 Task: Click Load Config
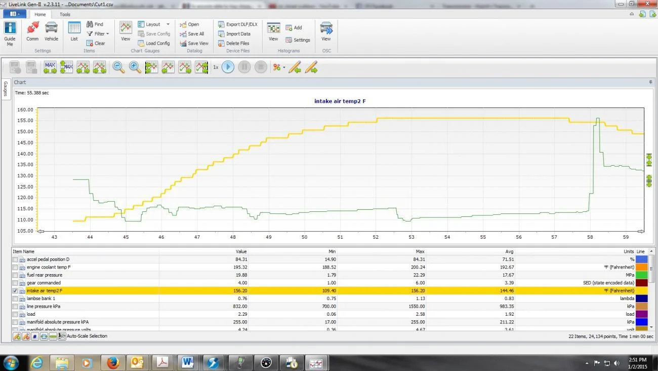[x=154, y=43]
